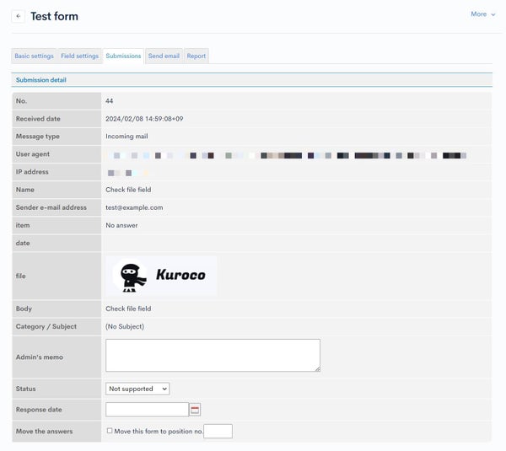Open the Field settings tab
Viewport: 506px width, 451px height.
pyautogui.click(x=80, y=56)
